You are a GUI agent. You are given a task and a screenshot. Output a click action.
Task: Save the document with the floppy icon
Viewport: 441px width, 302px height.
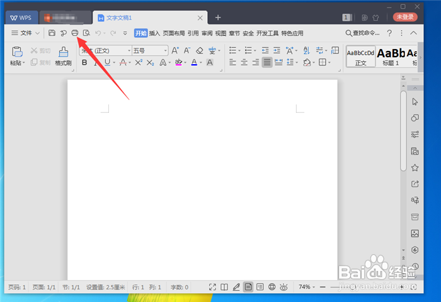point(52,33)
